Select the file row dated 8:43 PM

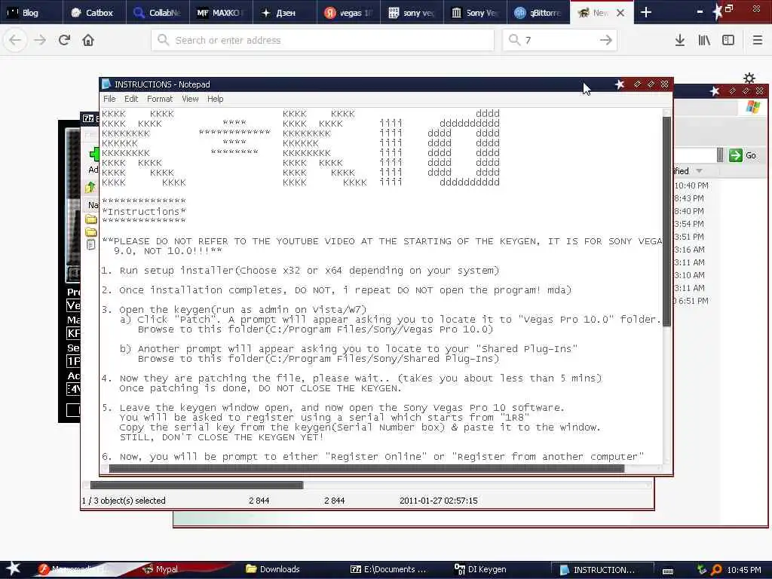(x=689, y=198)
